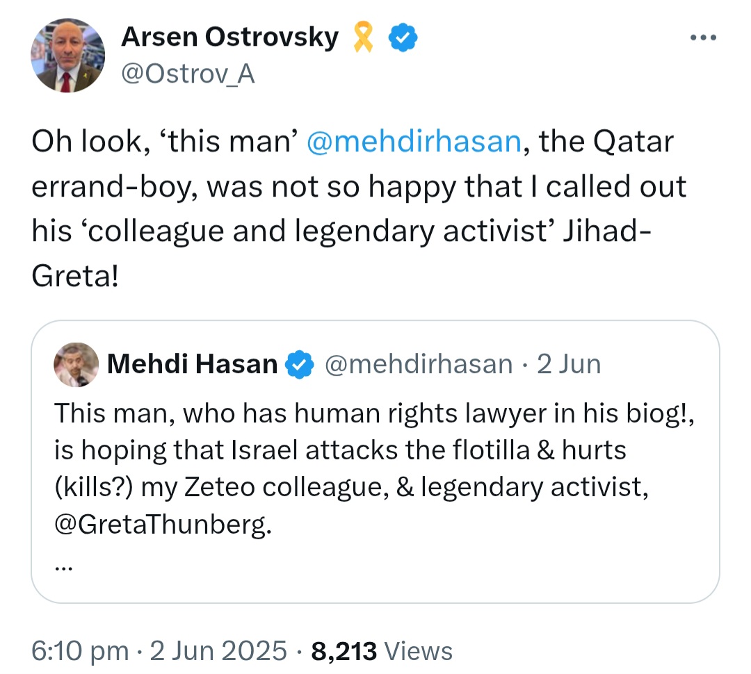Image resolution: width=751 pixels, height=674 pixels.
Task: Click @GretaThunberg mention in quoted tweet
Action: tap(163, 524)
